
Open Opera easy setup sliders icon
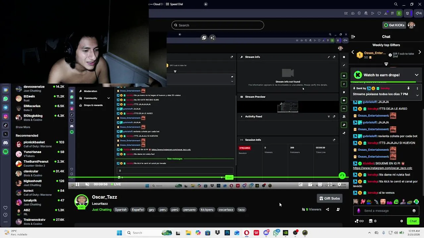point(393,13)
